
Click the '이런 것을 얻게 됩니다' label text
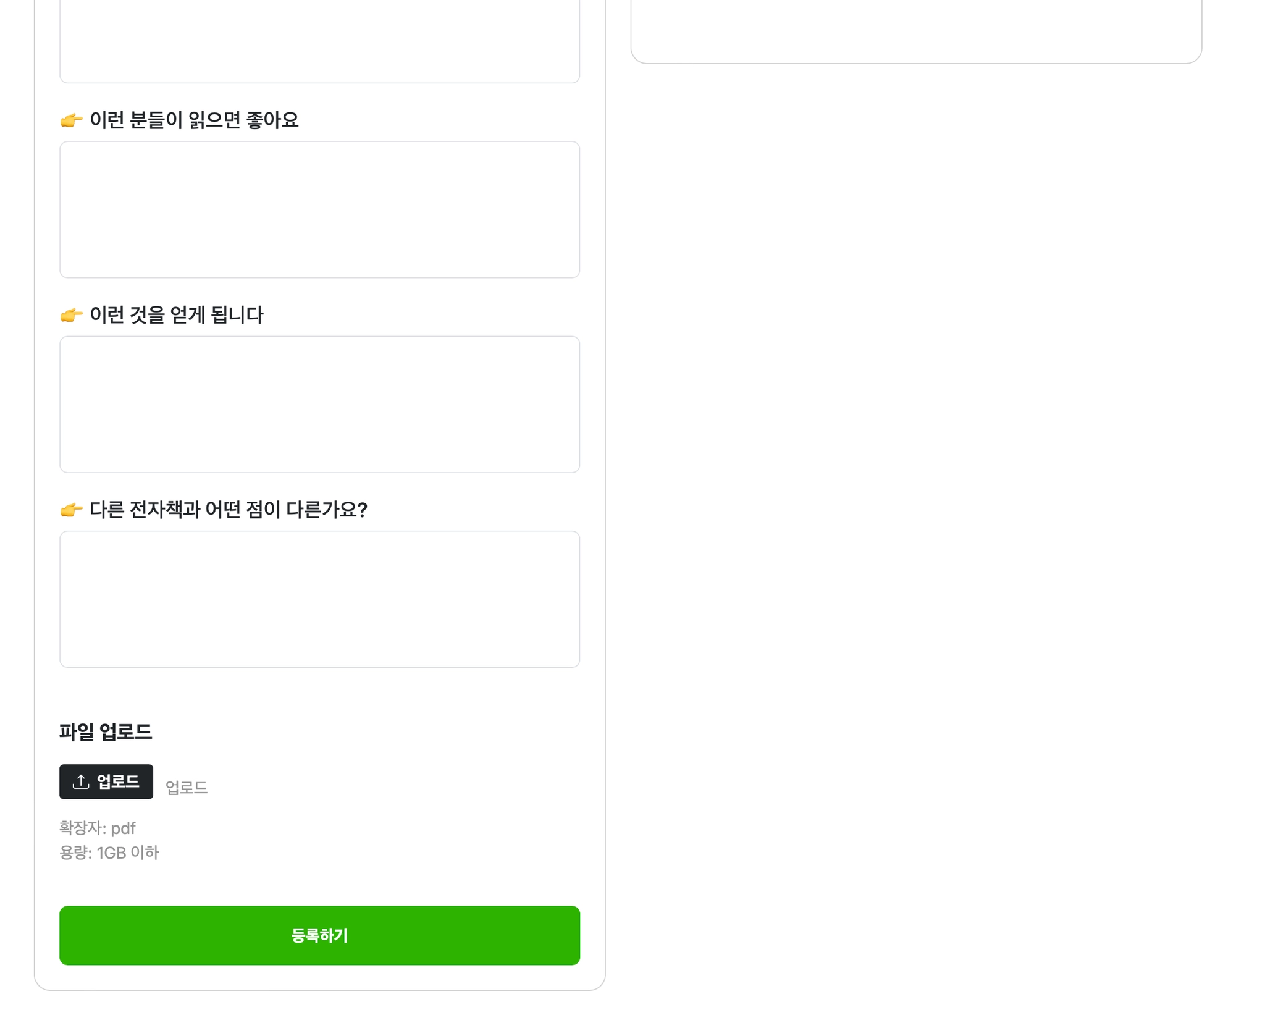pyautogui.click(x=177, y=315)
